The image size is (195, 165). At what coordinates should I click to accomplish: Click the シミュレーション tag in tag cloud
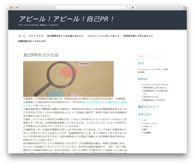click(148, 69)
